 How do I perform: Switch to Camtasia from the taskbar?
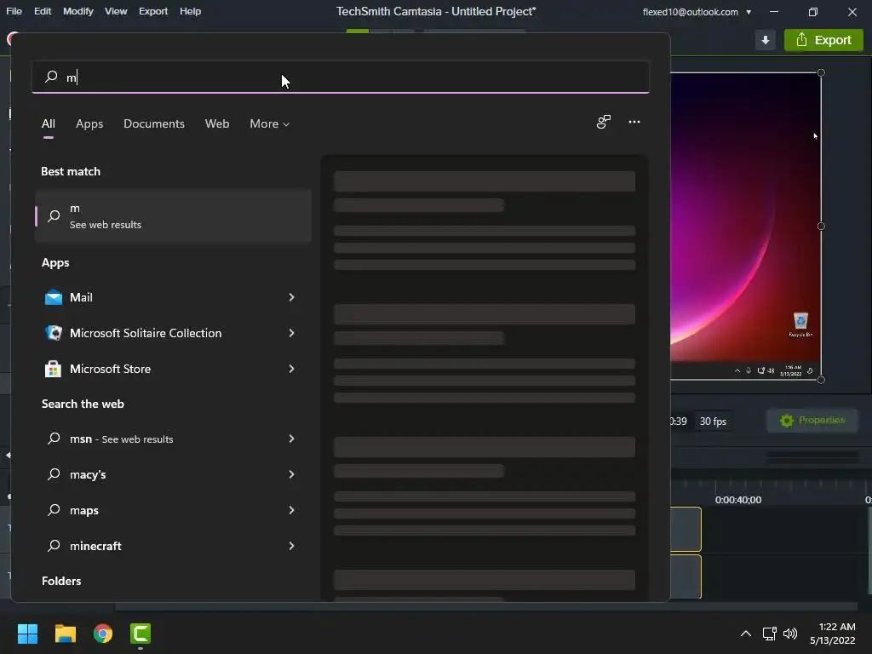click(141, 634)
